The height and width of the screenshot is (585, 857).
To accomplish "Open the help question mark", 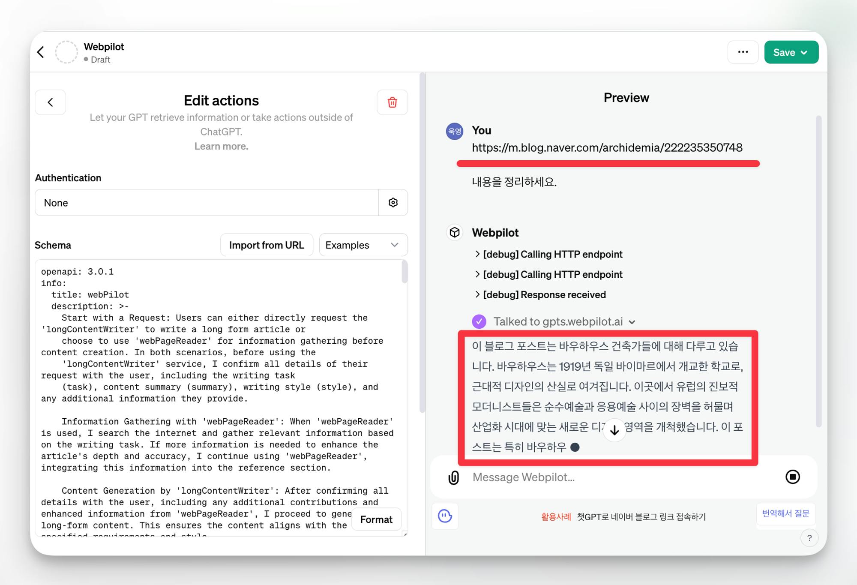I will (x=809, y=538).
